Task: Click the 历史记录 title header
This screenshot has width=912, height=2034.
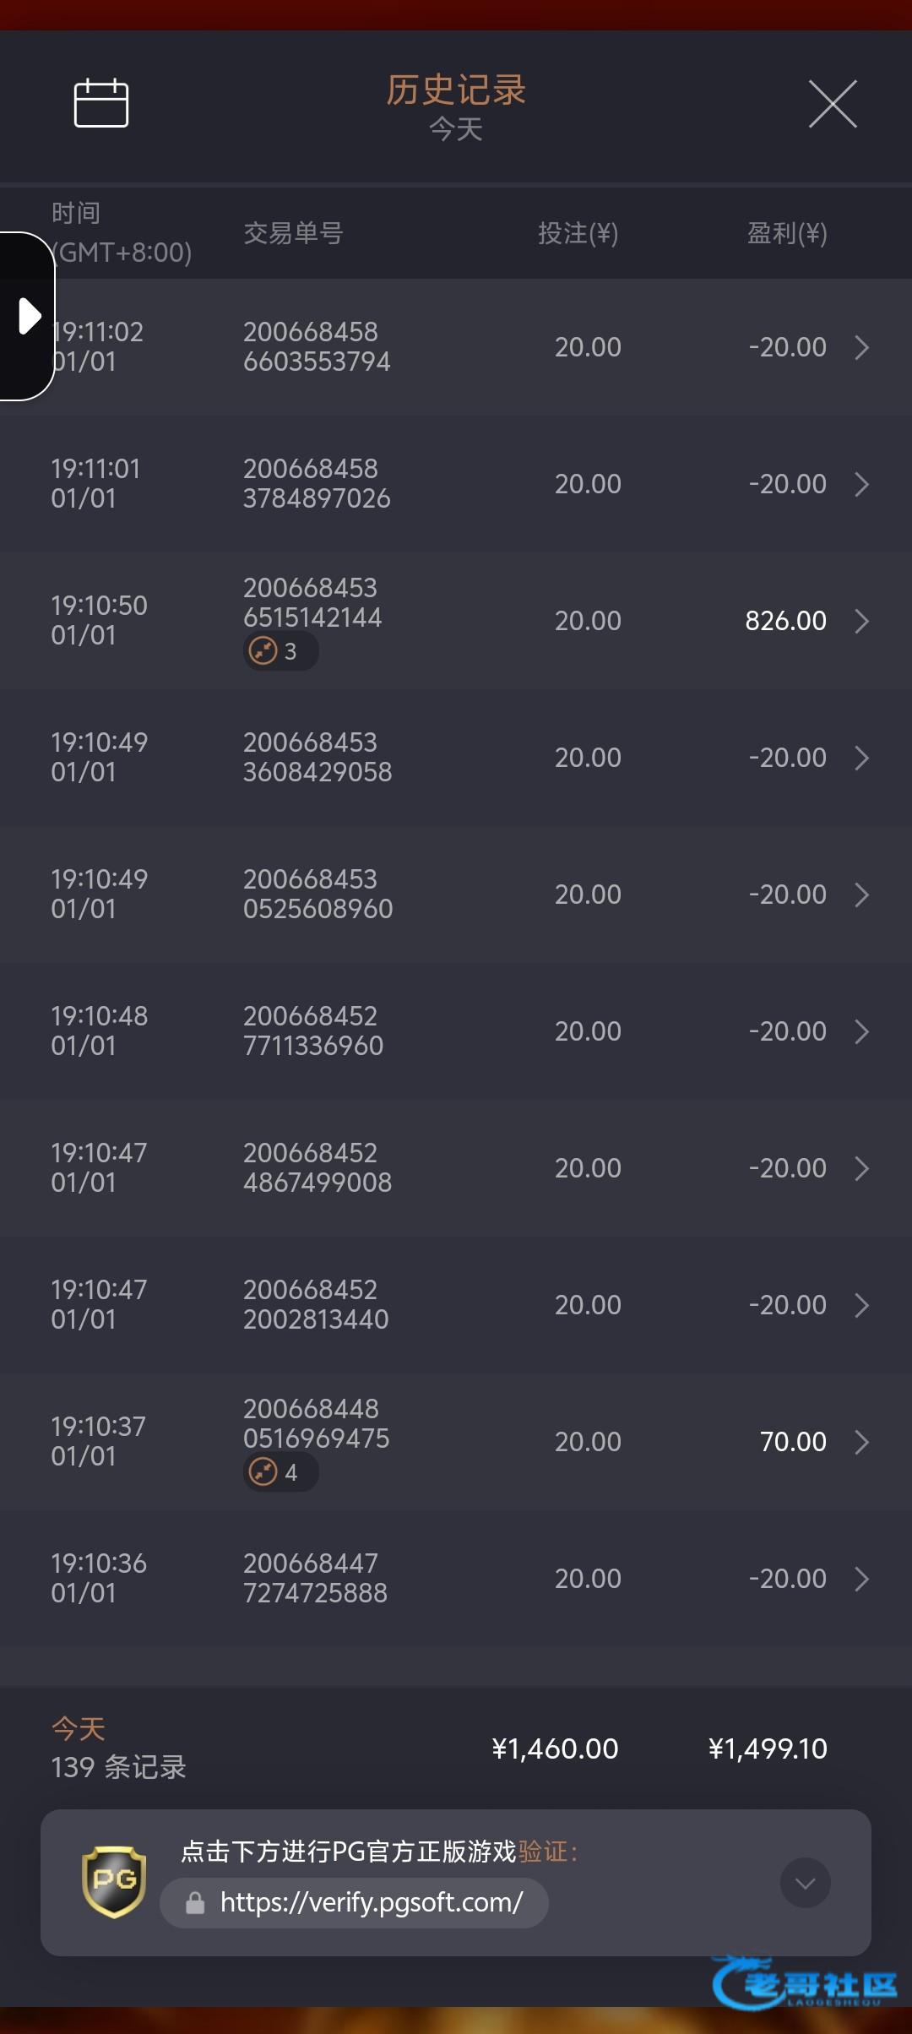Action: click(456, 90)
